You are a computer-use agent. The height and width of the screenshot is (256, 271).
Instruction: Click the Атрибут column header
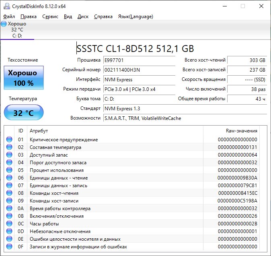click(39, 131)
